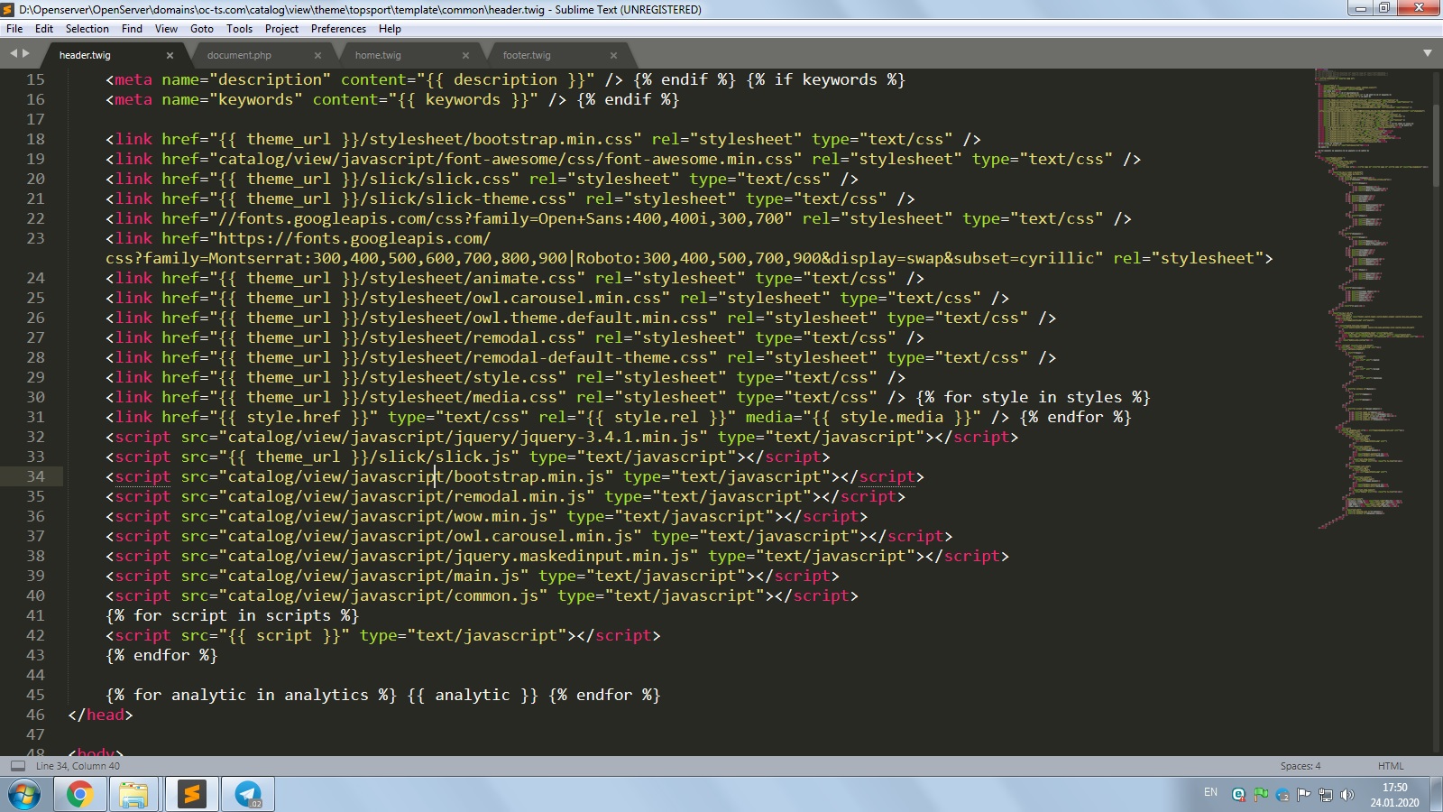Open the Tools menu
Viewport: 1443px width, 812px height.
[239, 29]
